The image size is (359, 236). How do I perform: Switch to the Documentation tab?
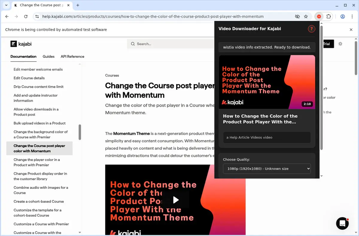point(23,56)
